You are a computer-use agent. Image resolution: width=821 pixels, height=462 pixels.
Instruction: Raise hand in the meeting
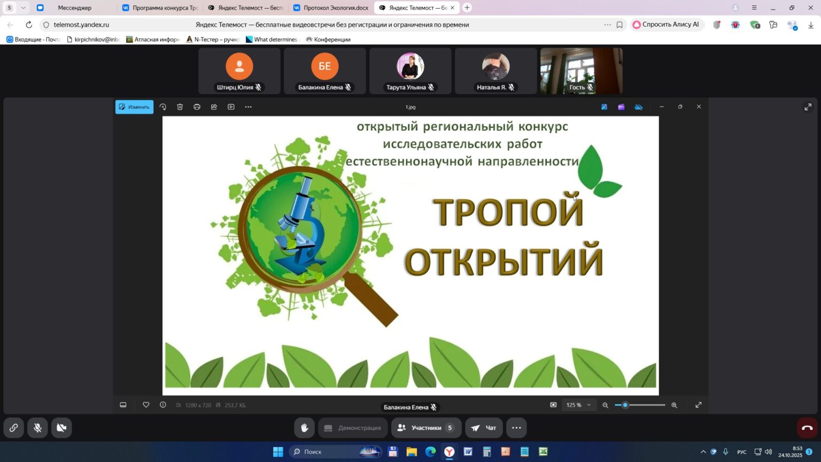click(x=304, y=428)
